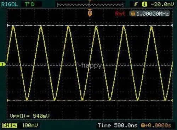
Task: Click the -20.0mV trigger level readout
Action: point(162,4)
